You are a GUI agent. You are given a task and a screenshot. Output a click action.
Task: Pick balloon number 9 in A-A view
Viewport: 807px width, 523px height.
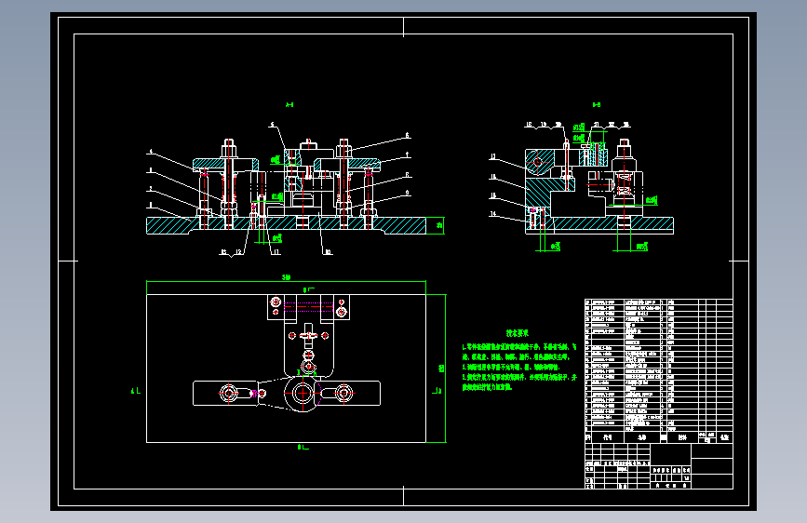[x=407, y=193]
